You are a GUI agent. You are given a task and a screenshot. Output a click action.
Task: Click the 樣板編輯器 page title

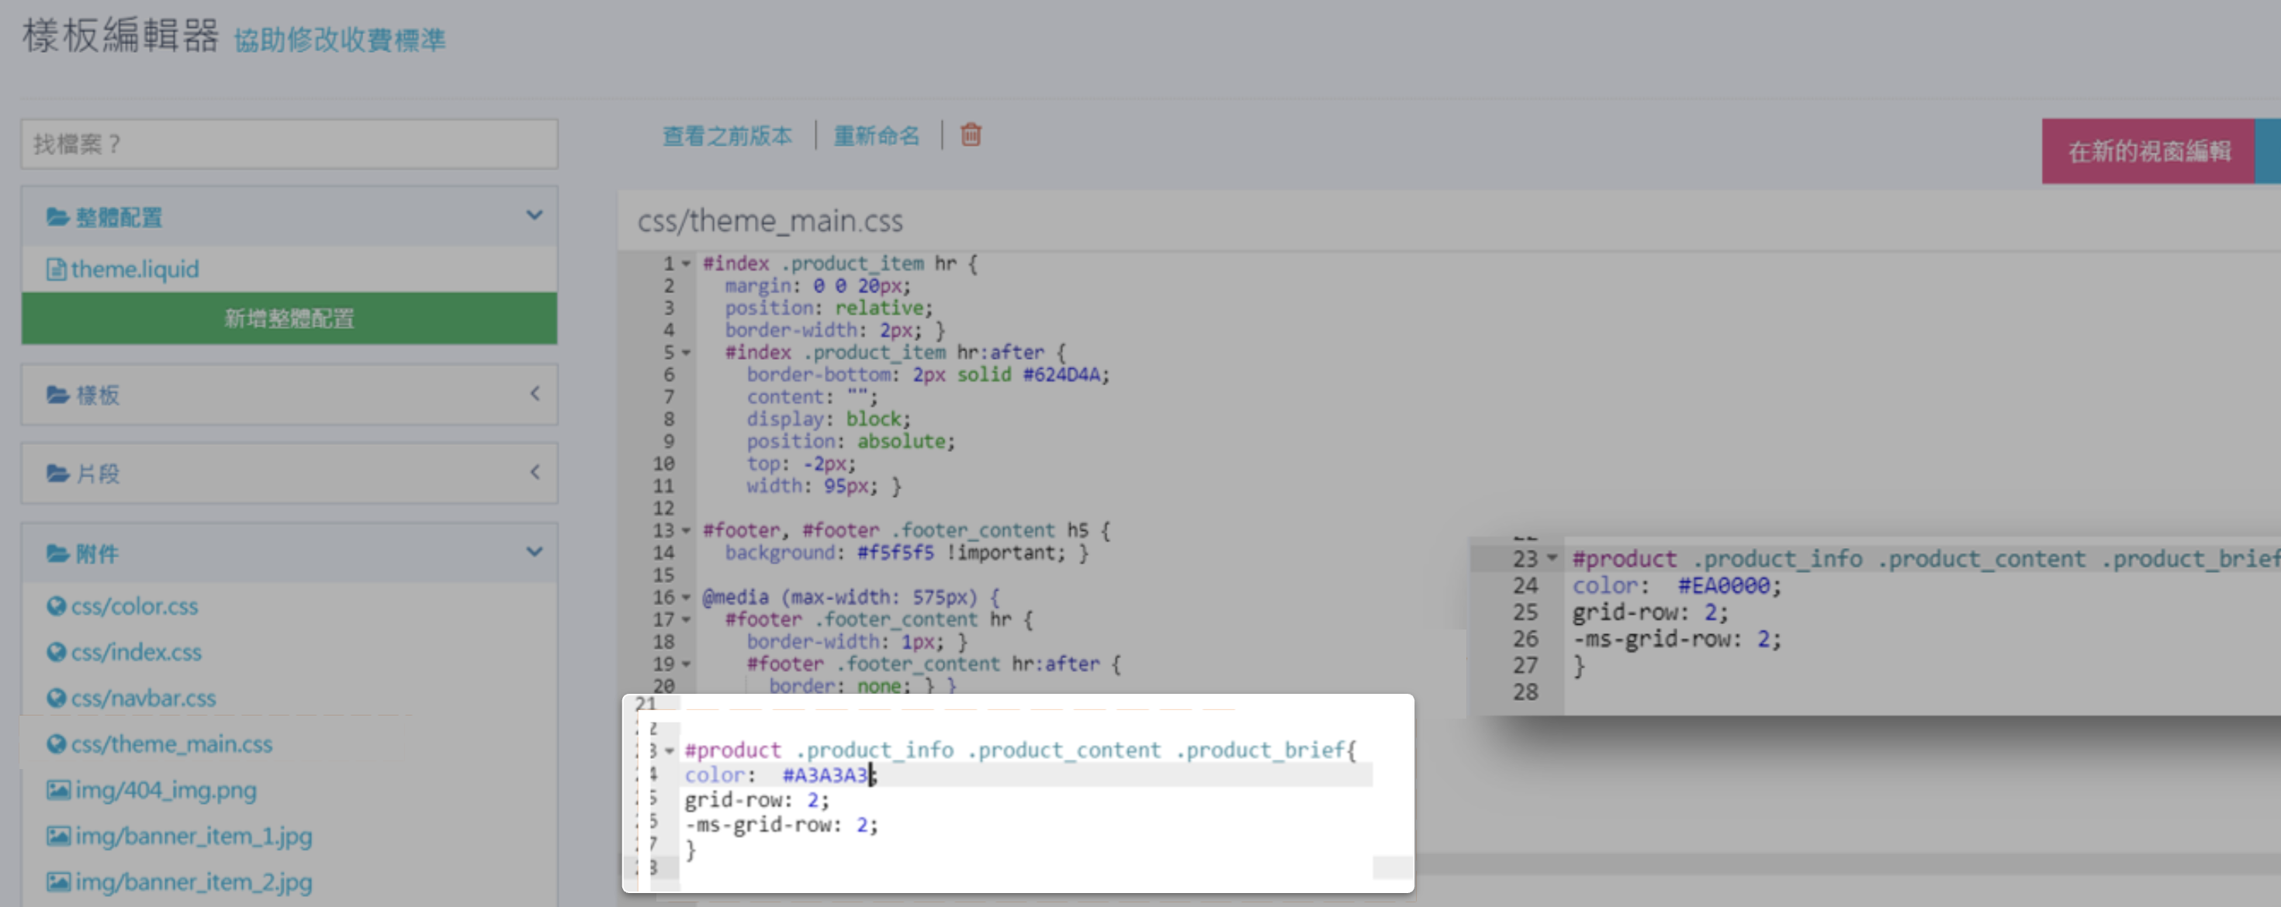(x=120, y=36)
